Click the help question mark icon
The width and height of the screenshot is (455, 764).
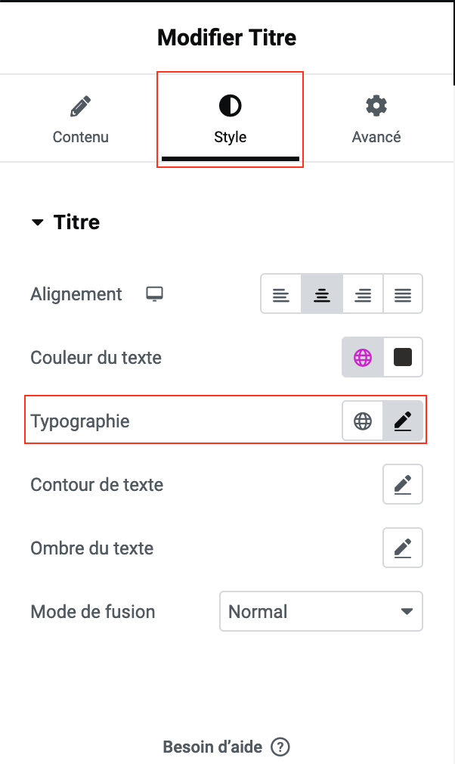point(280,747)
